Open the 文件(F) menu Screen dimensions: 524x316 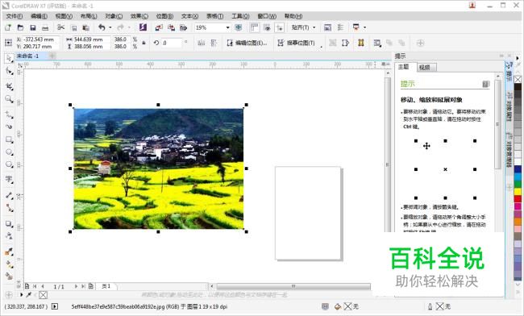pyautogui.click(x=15, y=16)
